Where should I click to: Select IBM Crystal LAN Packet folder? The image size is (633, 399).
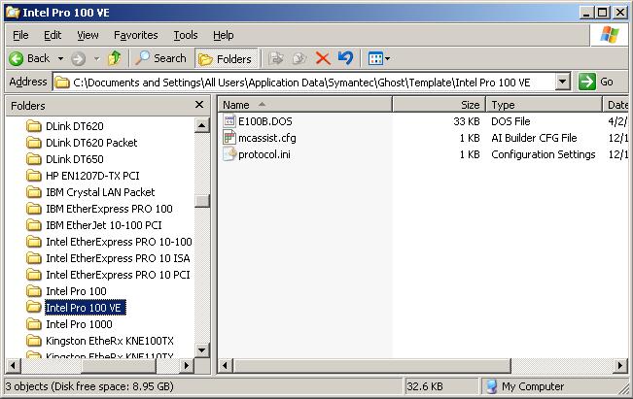click(x=100, y=192)
